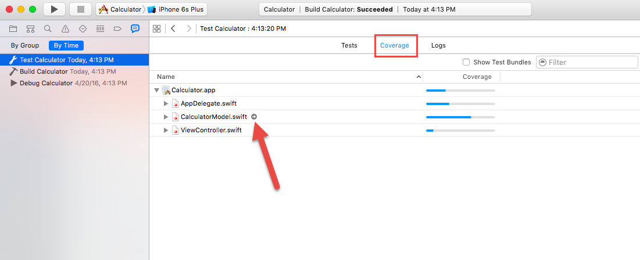Open the Coverage tab

click(395, 45)
